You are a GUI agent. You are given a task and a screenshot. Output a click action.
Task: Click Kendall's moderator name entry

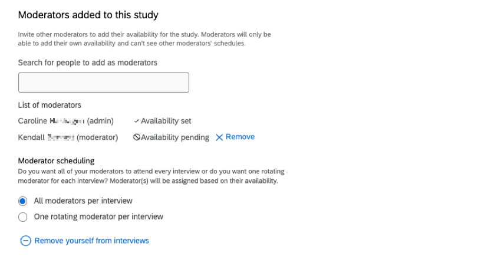(68, 137)
